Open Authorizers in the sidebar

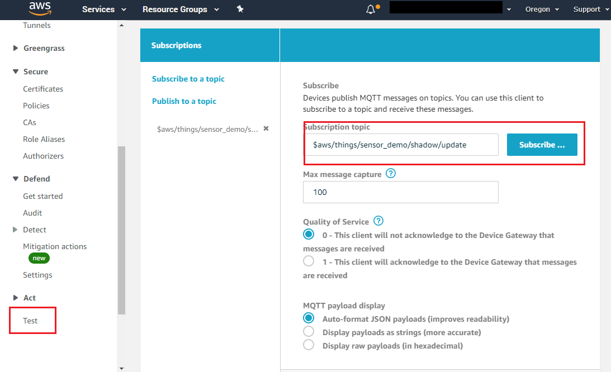(43, 156)
